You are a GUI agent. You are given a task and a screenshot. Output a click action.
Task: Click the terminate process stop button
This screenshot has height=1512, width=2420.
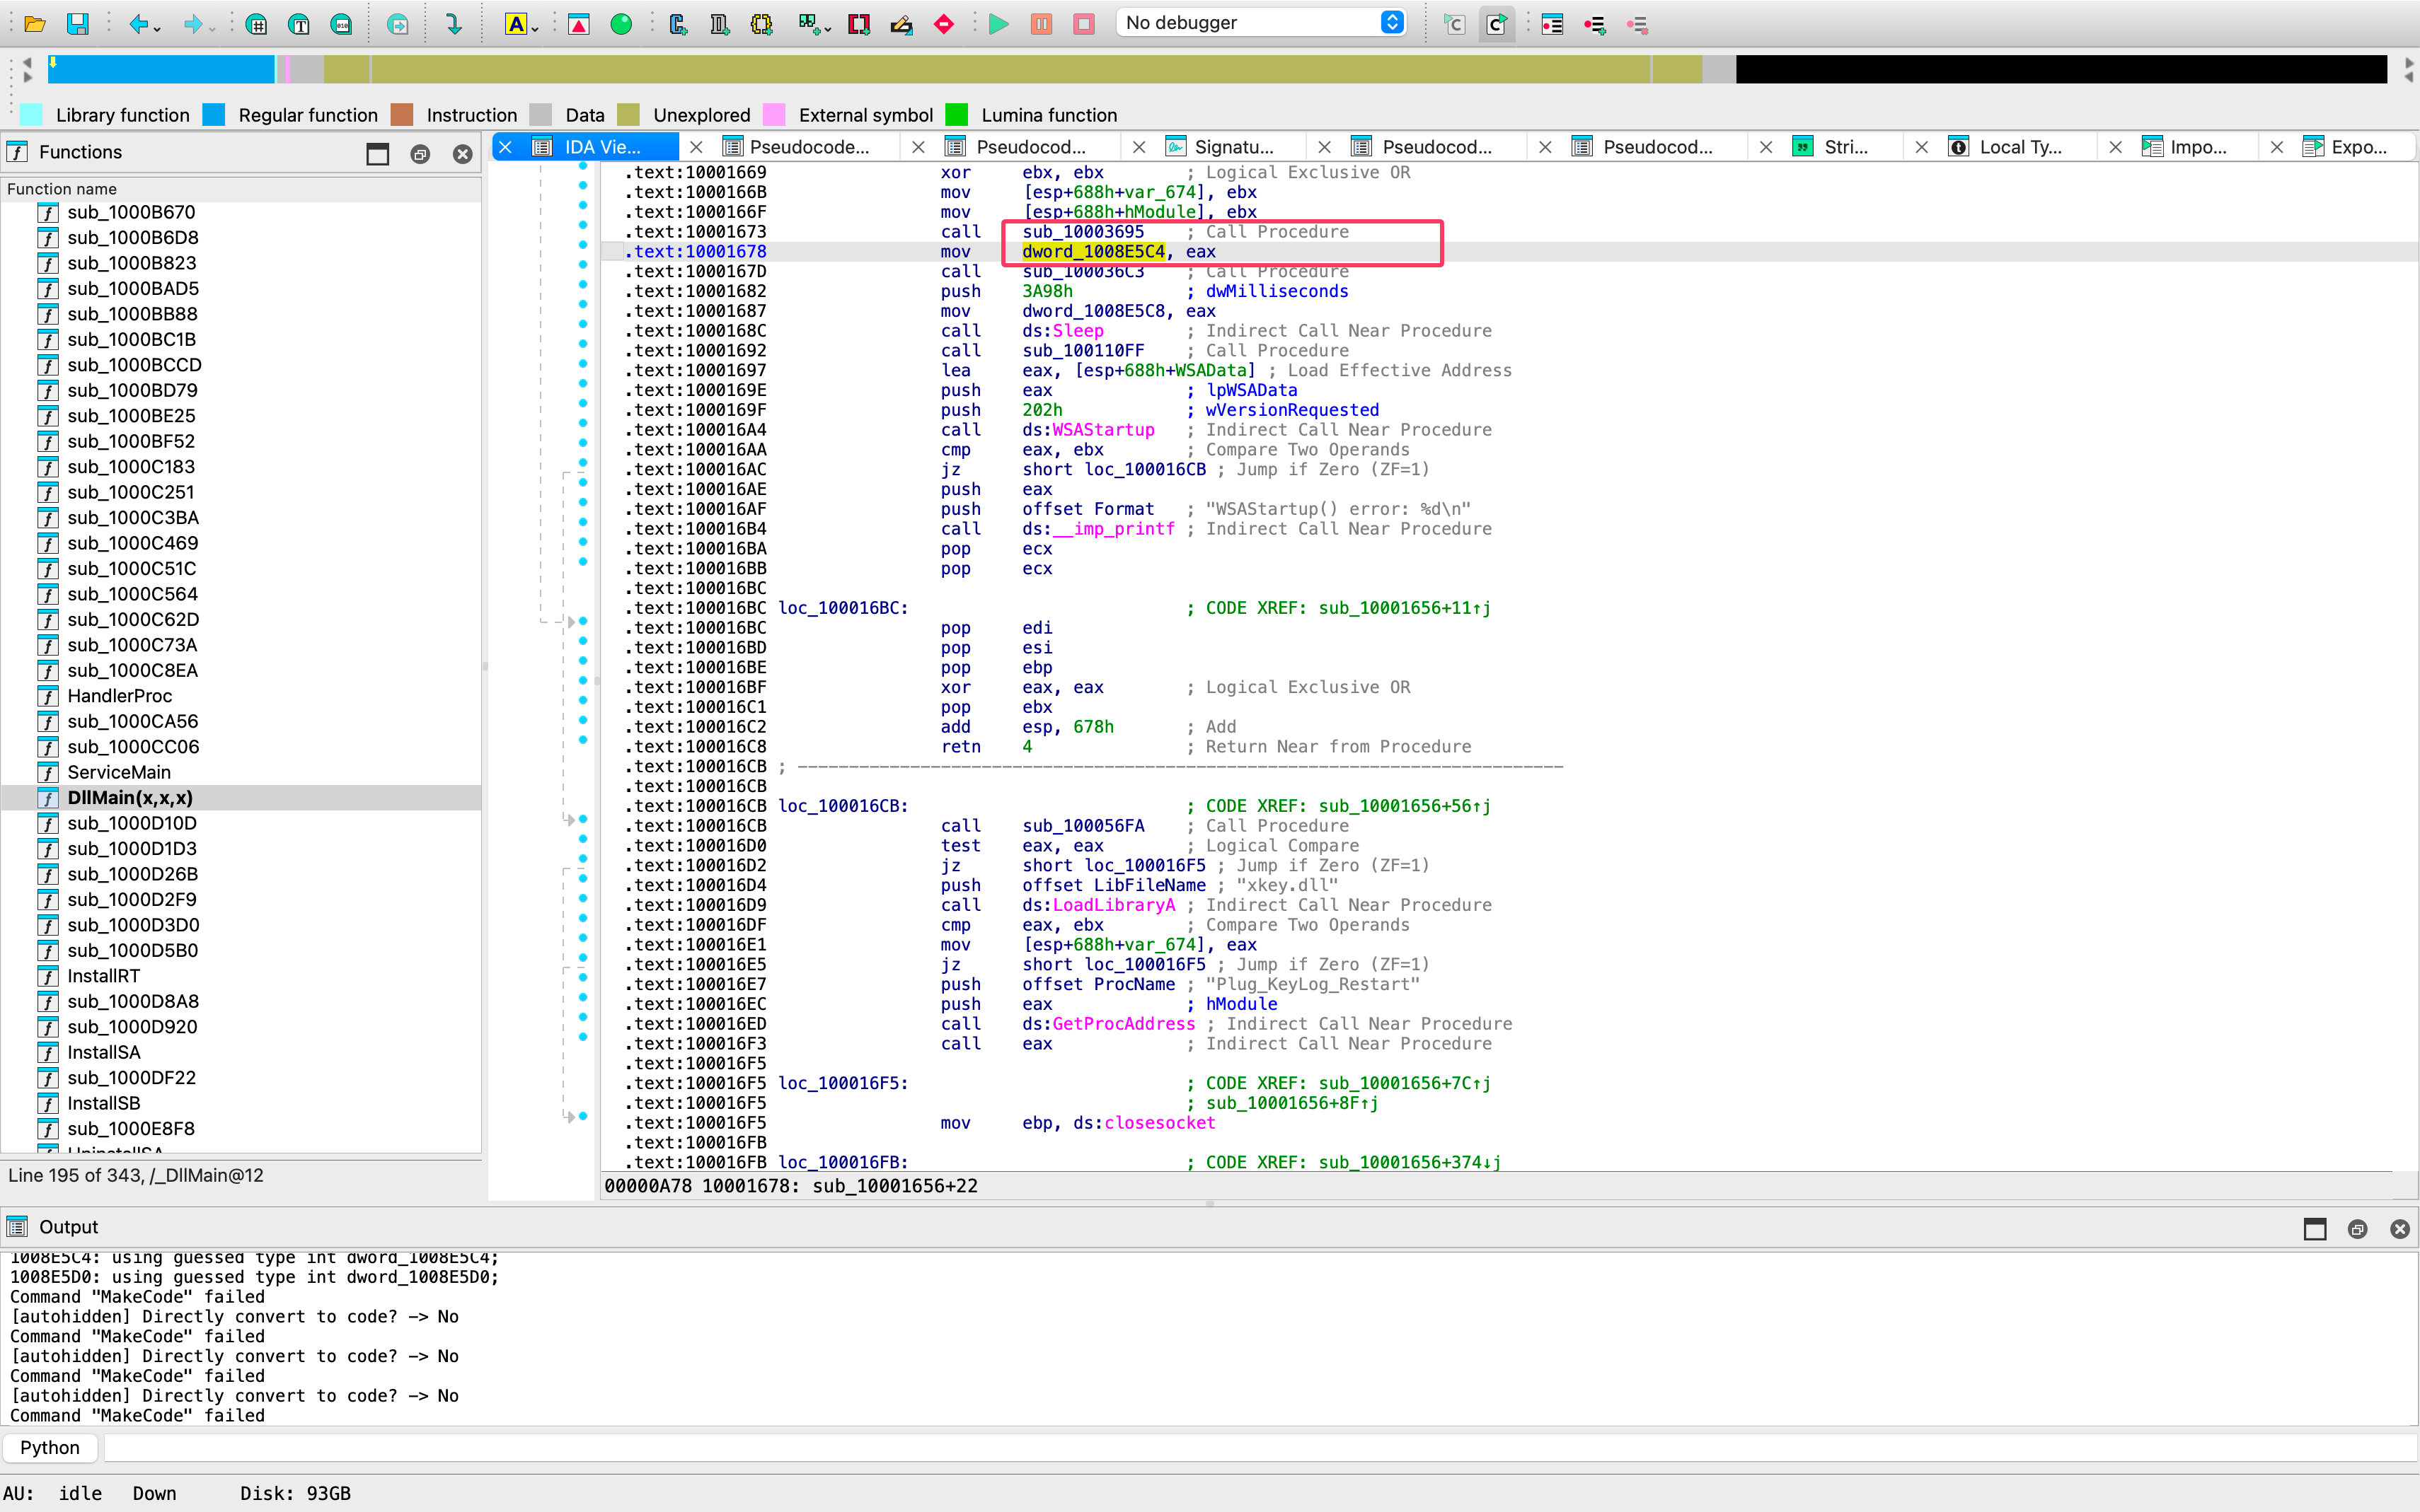pos(1083,23)
